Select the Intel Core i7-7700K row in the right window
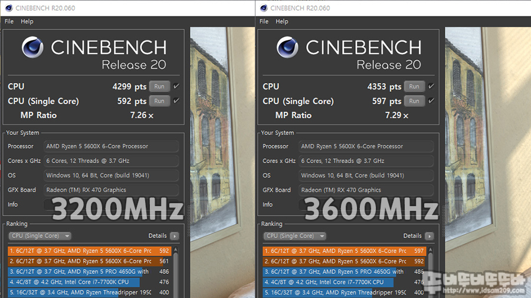Image resolution: width=531 pixels, height=298 pixels. tap(345, 282)
